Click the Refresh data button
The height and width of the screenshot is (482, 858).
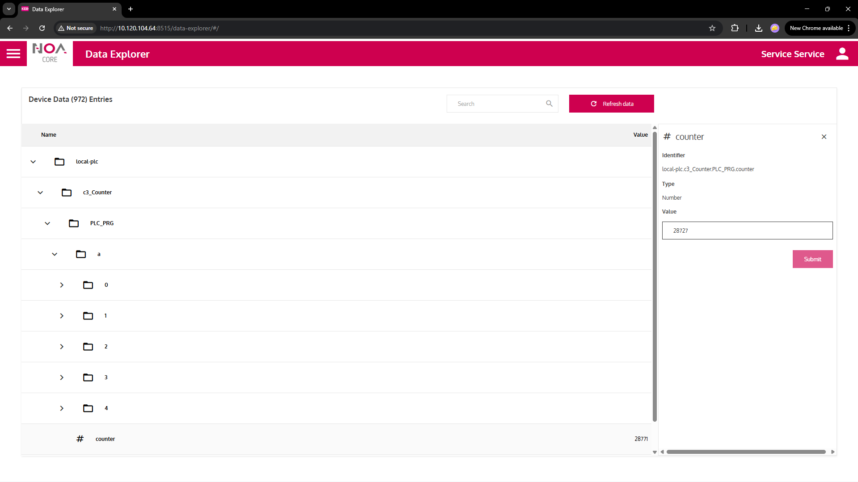tap(611, 104)
